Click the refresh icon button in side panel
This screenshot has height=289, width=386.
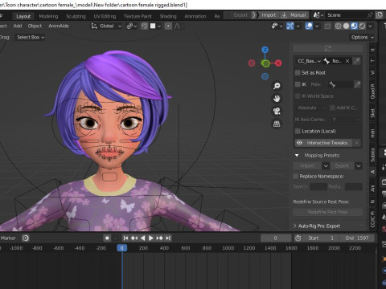tap(327, 48)
